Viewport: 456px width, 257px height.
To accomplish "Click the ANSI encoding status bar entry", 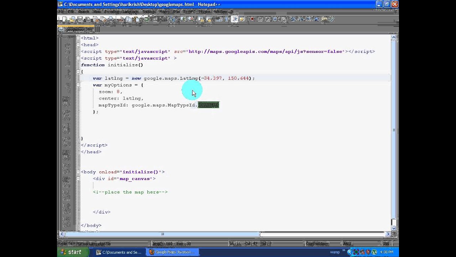I will (x=348, y=244).
